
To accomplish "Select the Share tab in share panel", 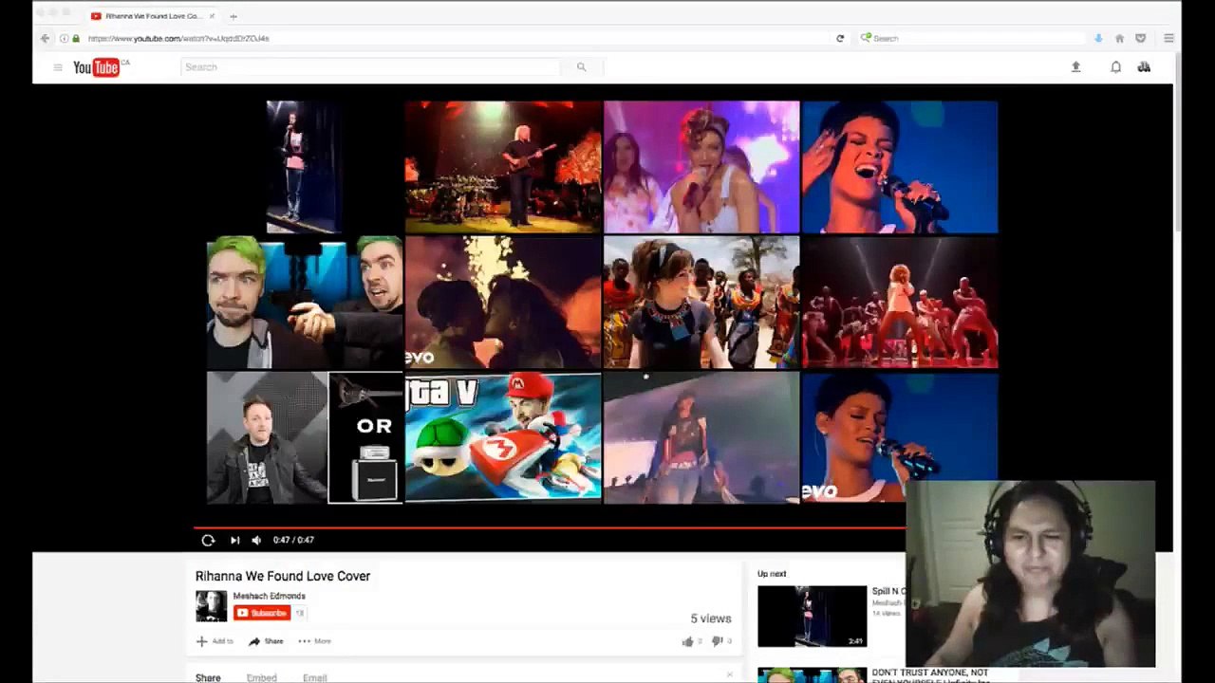I will click(x=208, y=678).
